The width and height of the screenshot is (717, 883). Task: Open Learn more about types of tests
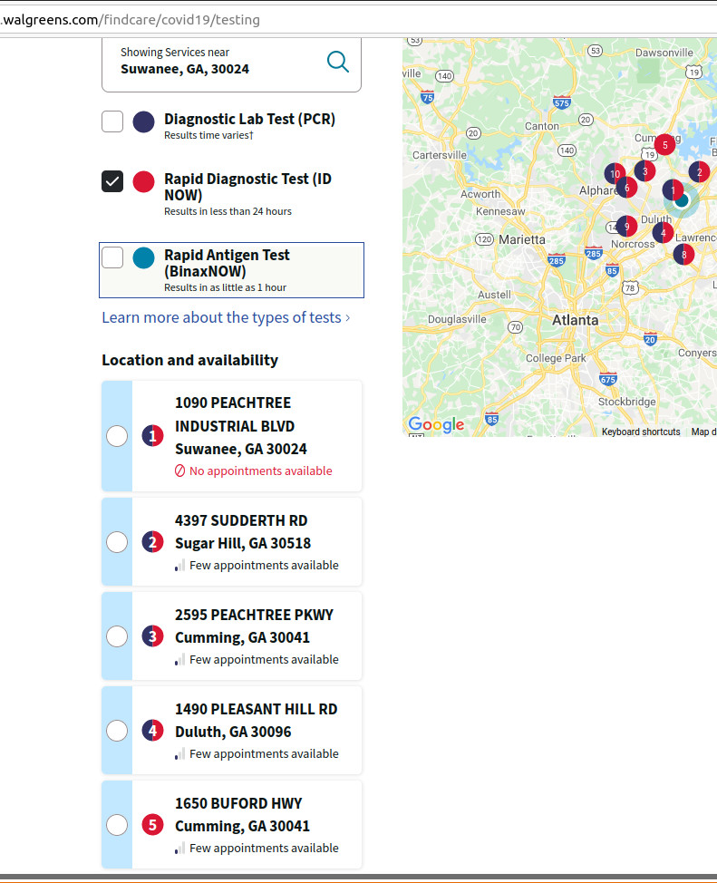(226, 317)
